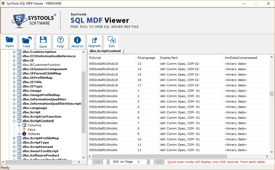Click the dbo.ScriptType table icon
275x170 pixels.
pyautogui.click(x=19, y=142)
